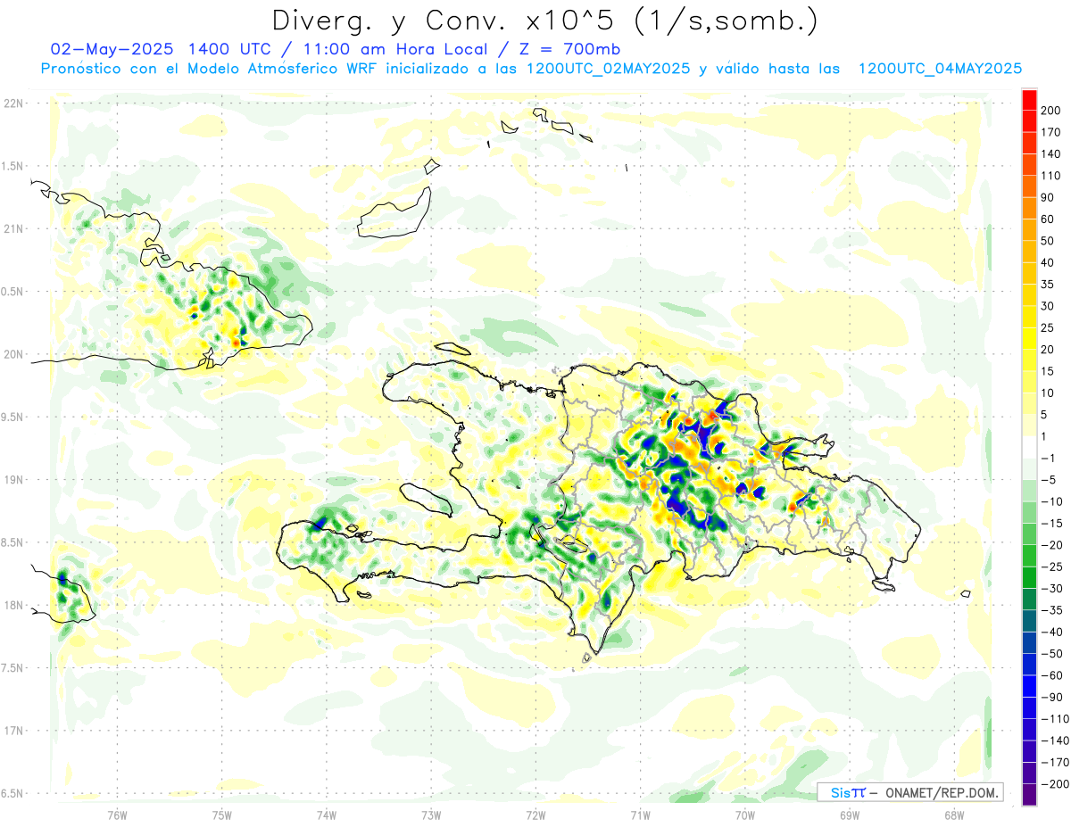Click longitude label "71W"

click(x=640, y=814)
